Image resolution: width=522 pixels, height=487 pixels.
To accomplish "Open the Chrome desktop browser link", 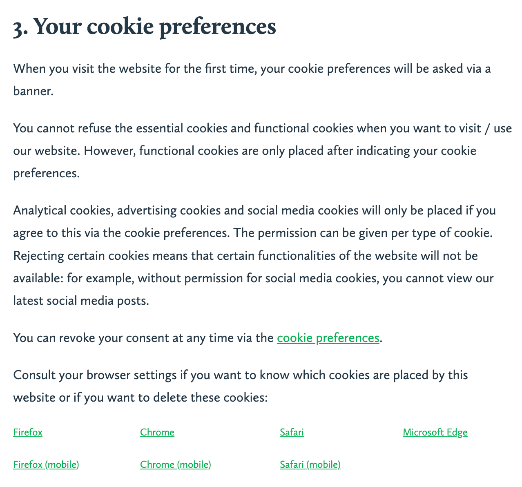I will point(157,432).
